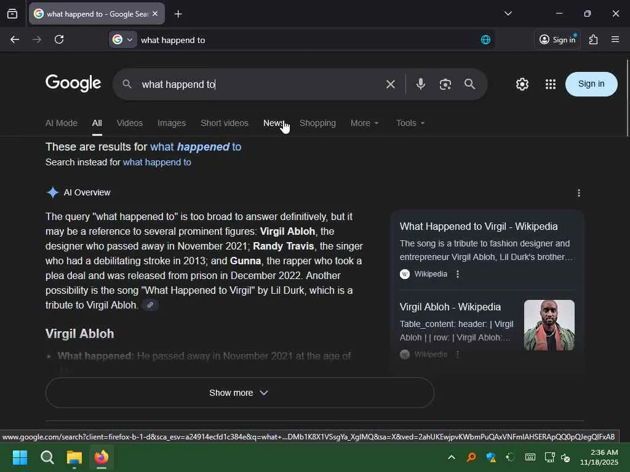Search instead for 'what happend to' link
Image resolution: width=630 pixels, height=472 pixels.
pyautogui.click(x=157, y=162)
